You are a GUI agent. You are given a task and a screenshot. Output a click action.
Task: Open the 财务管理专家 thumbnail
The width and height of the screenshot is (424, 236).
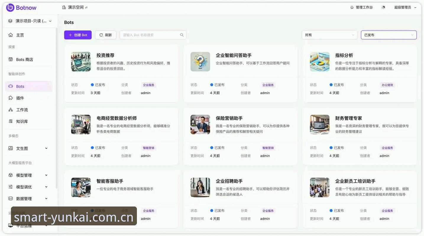[x=320, y=124]
